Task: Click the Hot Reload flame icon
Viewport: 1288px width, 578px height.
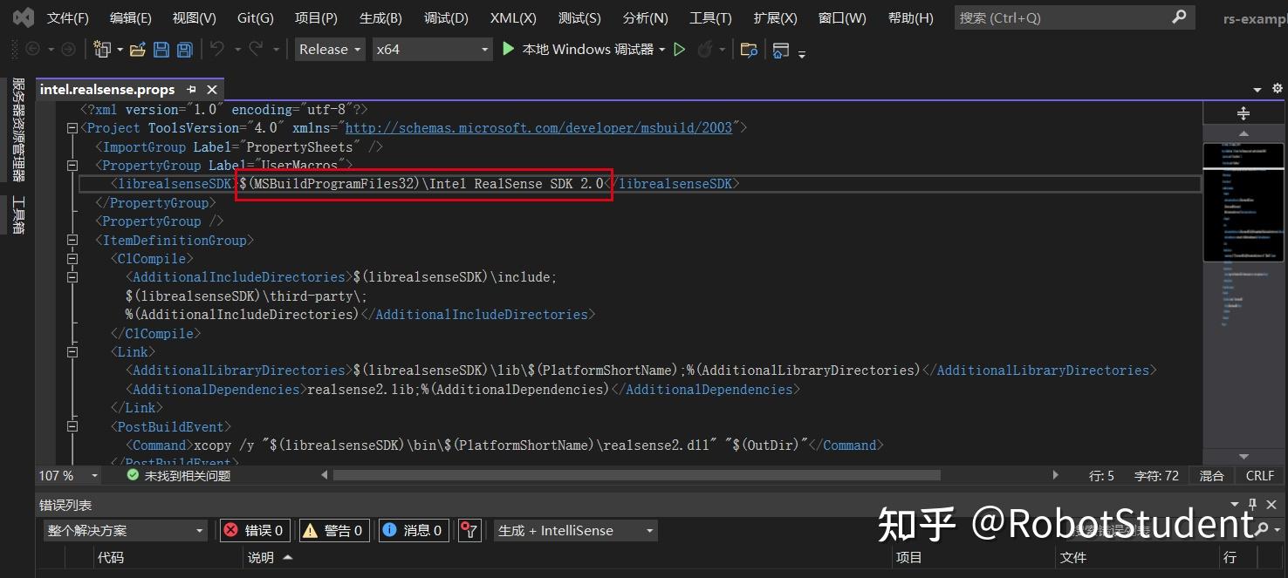Action: pos(705,50)
